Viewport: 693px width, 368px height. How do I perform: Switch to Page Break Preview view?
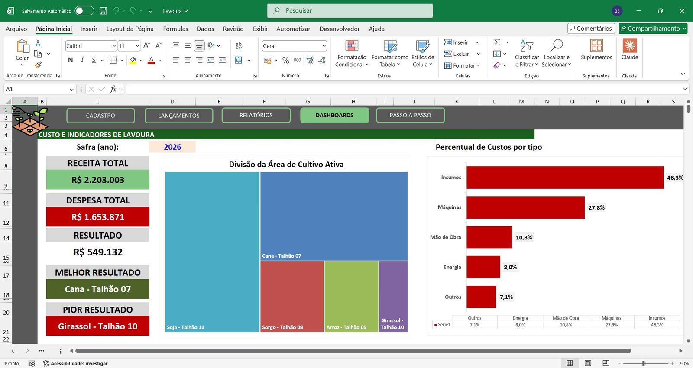coord(606,363)
